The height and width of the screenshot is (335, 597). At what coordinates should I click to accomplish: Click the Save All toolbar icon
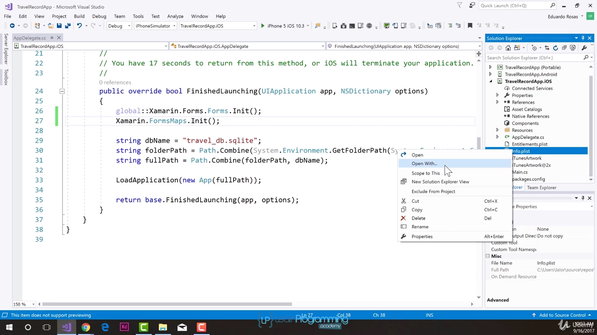[x=68, y=26]
